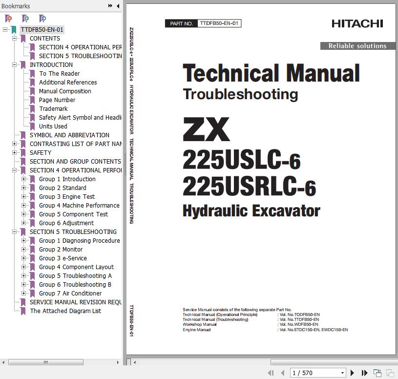Select Group 6 Troubleshooting B bookmark
398x379 pixels.
coord(75,285)
